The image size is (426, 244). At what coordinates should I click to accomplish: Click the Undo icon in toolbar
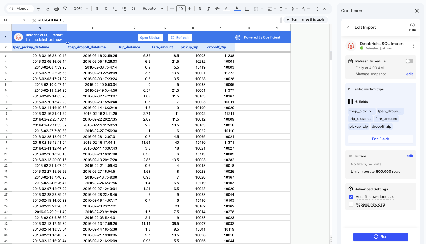tap(39, 9)
